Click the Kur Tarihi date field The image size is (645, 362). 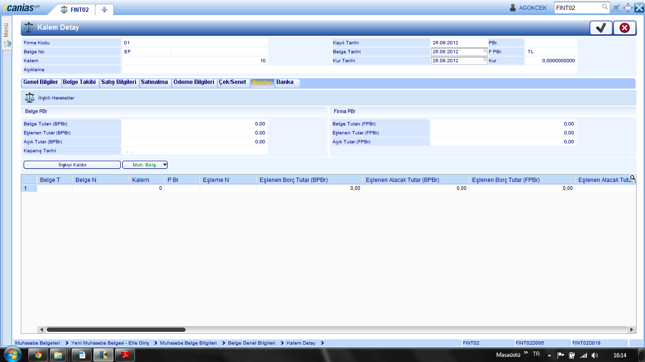459,60
